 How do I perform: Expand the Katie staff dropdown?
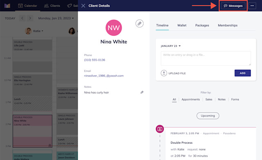38,31
